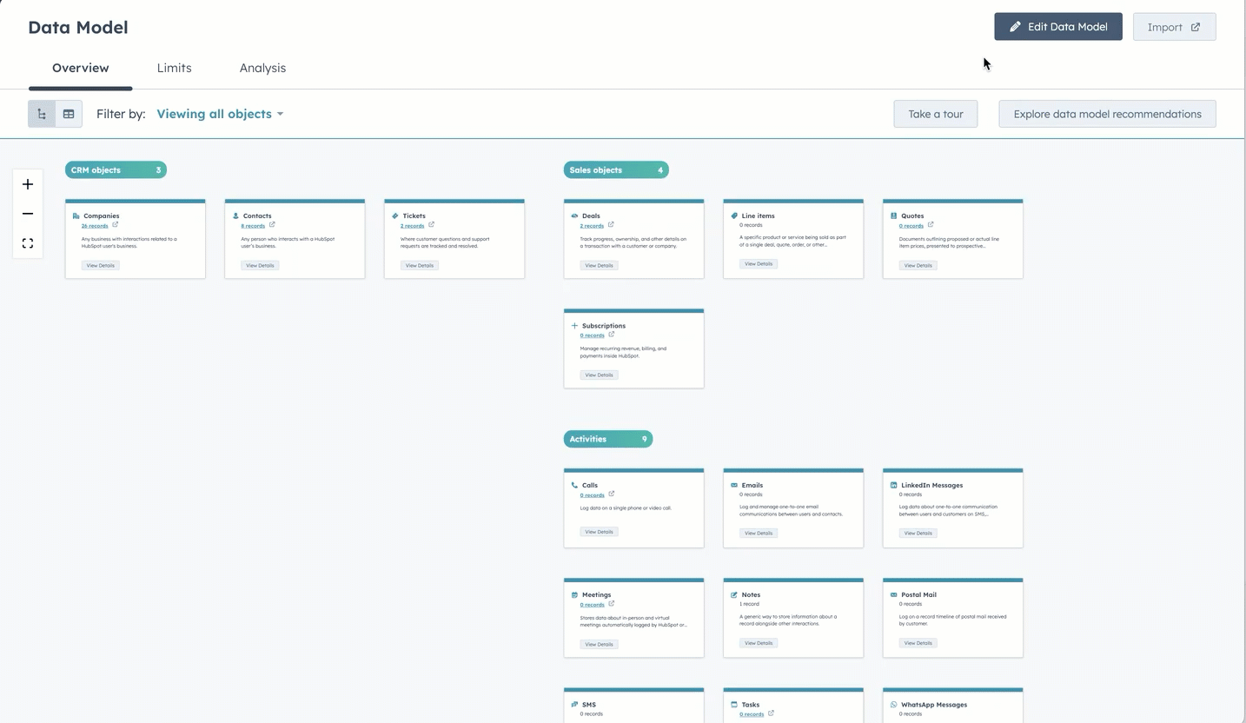Click the zoom out minus icon
The width and height of the screenshot is (1246, 723).
pos(28,214)
